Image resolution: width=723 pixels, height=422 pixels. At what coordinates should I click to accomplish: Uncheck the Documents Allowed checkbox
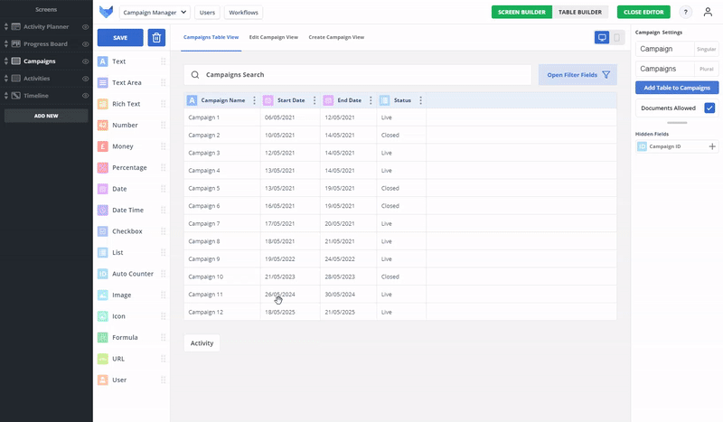coord(709,108)
